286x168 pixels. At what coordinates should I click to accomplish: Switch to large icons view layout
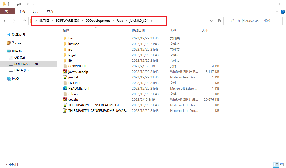coord(282,164)
